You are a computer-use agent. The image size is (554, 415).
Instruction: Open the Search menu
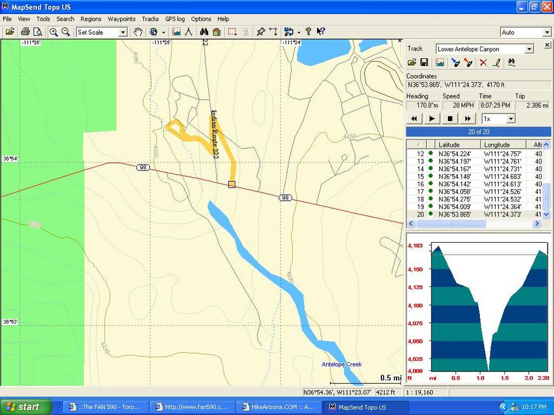tap(65, 19)
